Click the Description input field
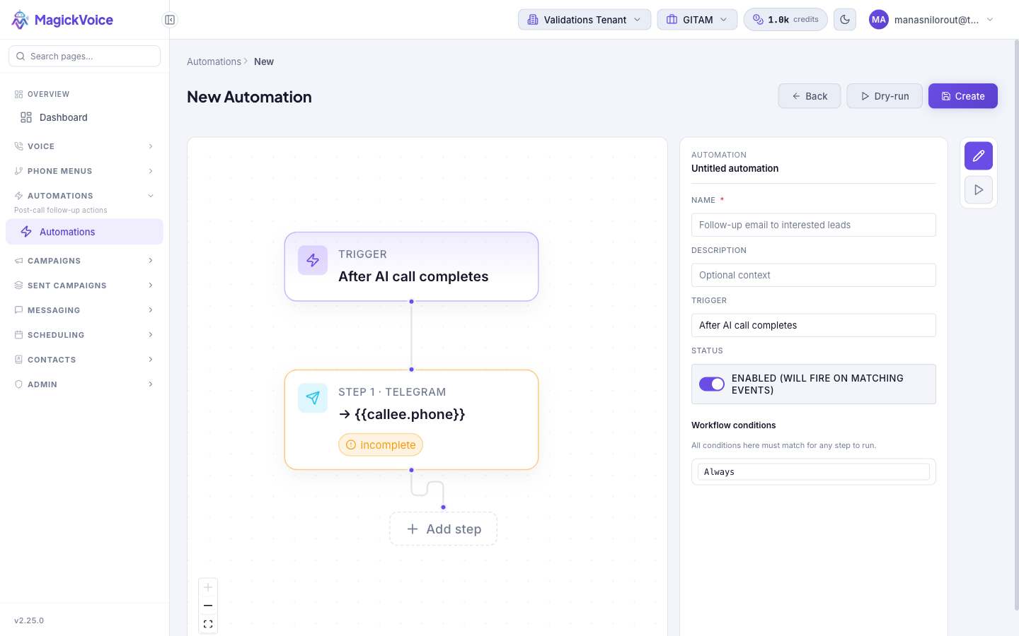 coord(814,275)
